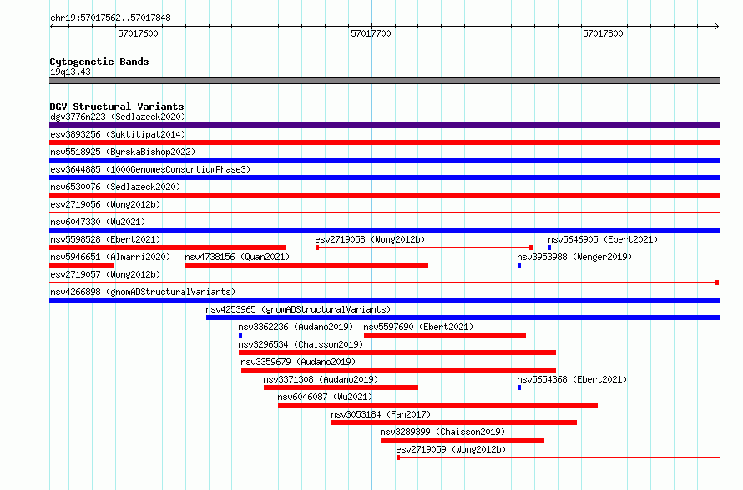Click the 57017800 ruler position
Image resolution: width=743 pixels, height=490 pixels.
pos(603,33)
